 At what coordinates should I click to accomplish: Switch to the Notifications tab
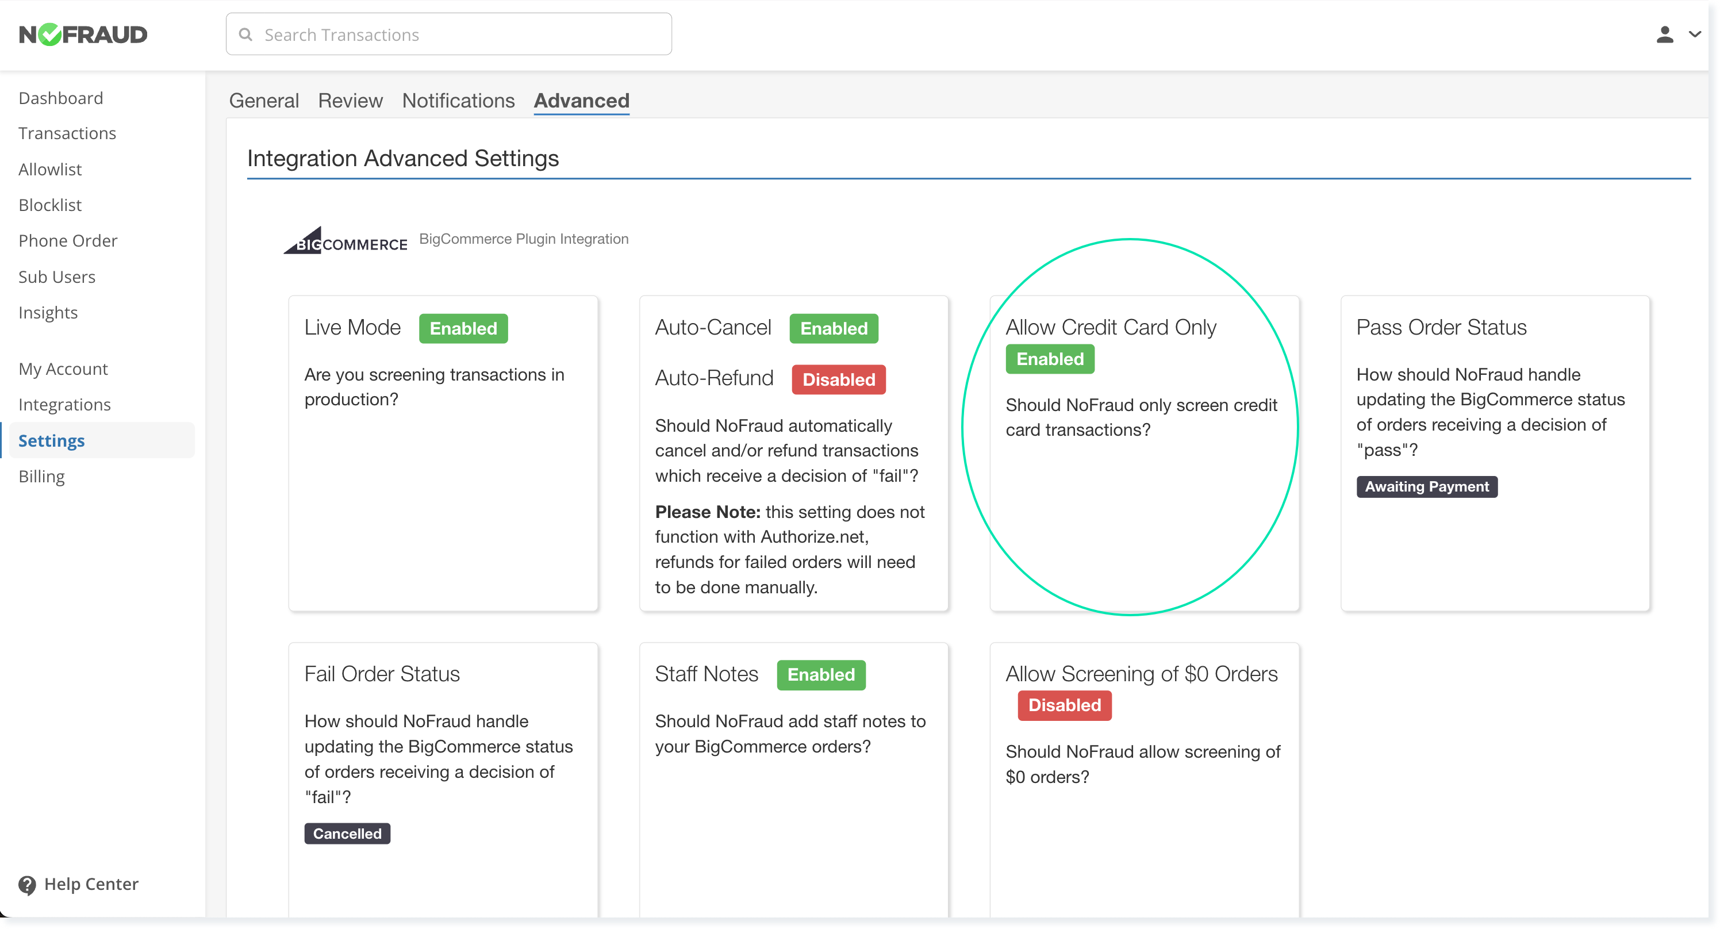[x=458, y=100]
